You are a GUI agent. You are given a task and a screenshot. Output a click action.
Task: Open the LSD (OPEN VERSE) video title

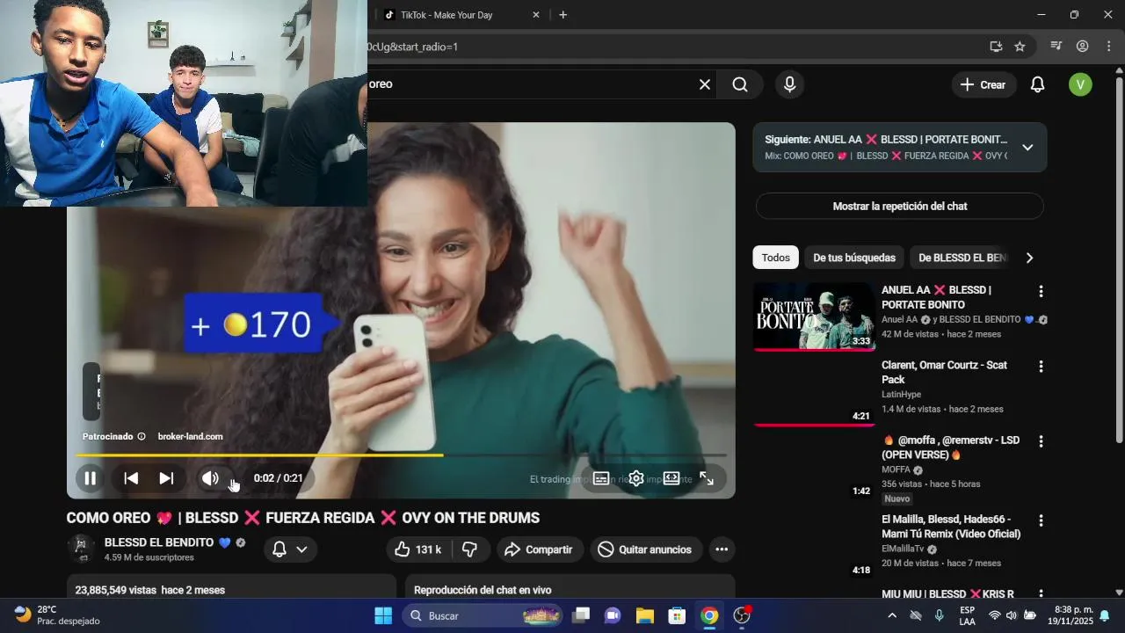coord(951,447)
